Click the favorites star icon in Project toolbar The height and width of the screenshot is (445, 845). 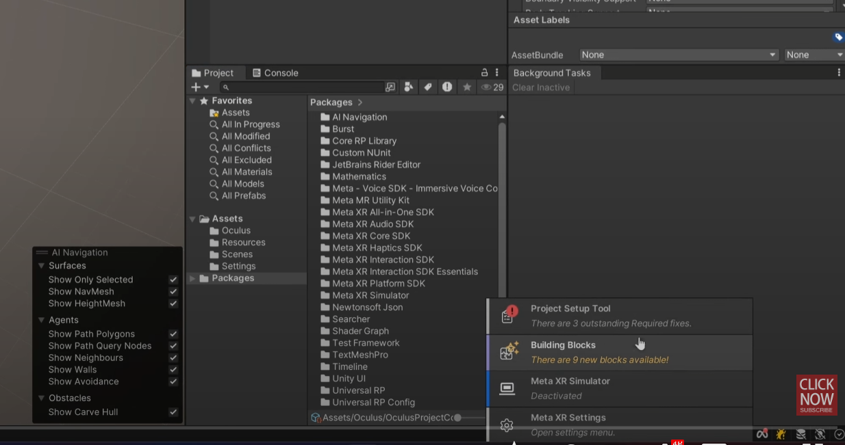(x=467, y=87)
